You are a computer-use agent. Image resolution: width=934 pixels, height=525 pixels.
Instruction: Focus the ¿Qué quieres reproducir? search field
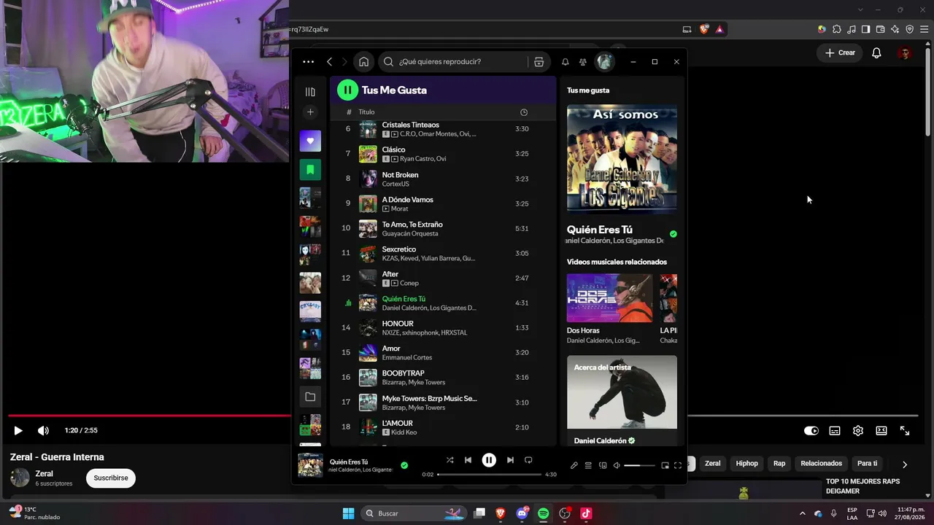453,62
